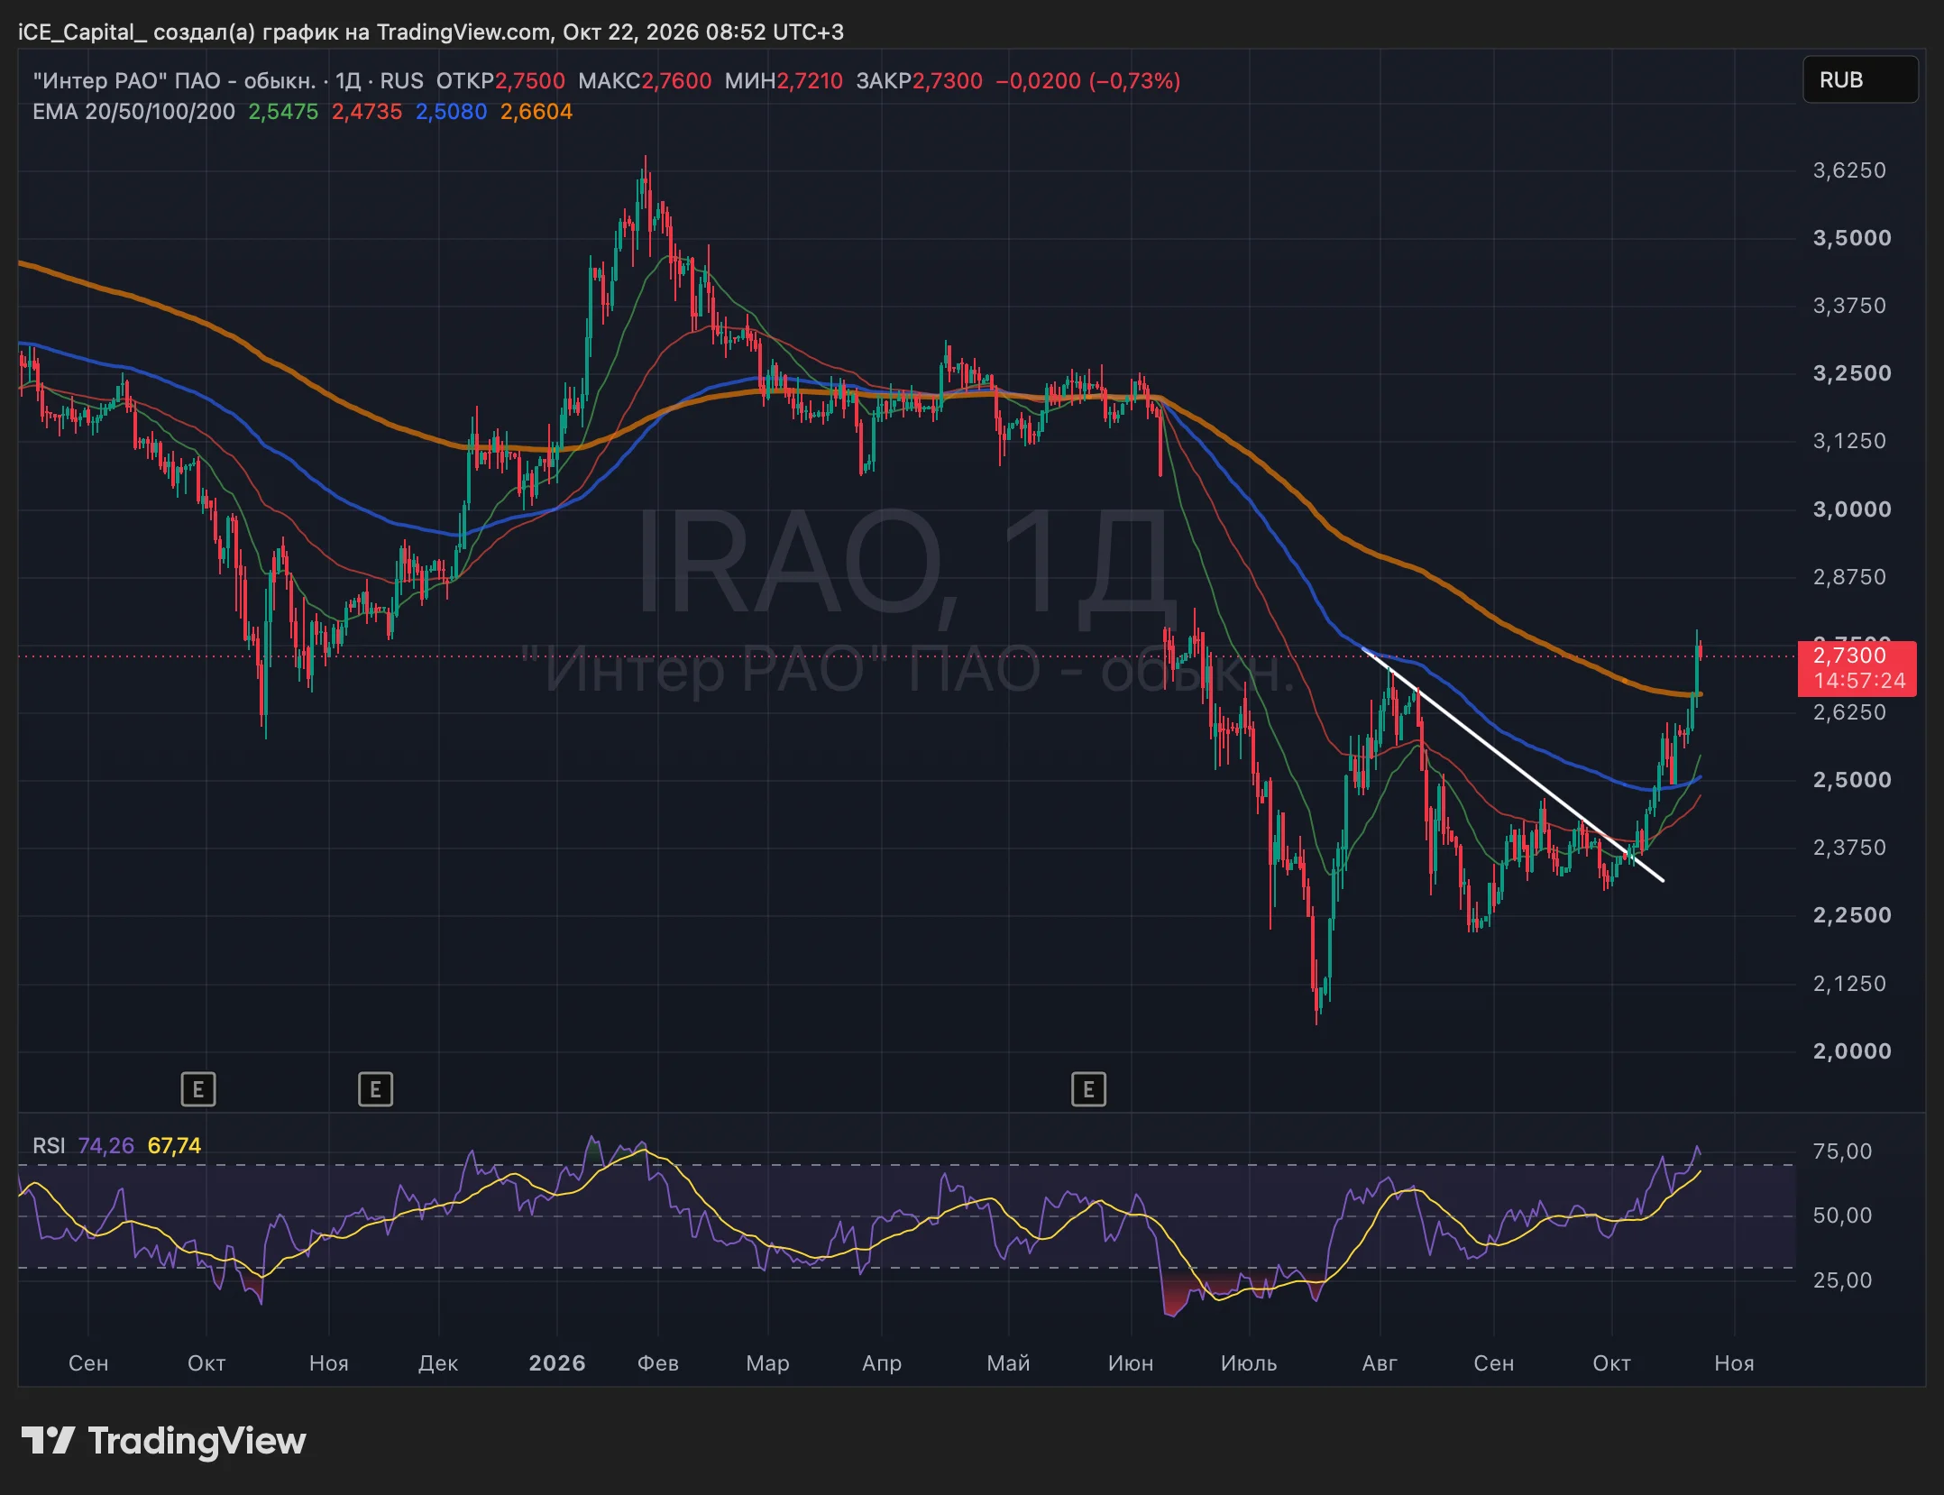Click the change value −0,0200 (−0,73%)
Viewport: 1944px width, 1495px height.
[1088, 81]
